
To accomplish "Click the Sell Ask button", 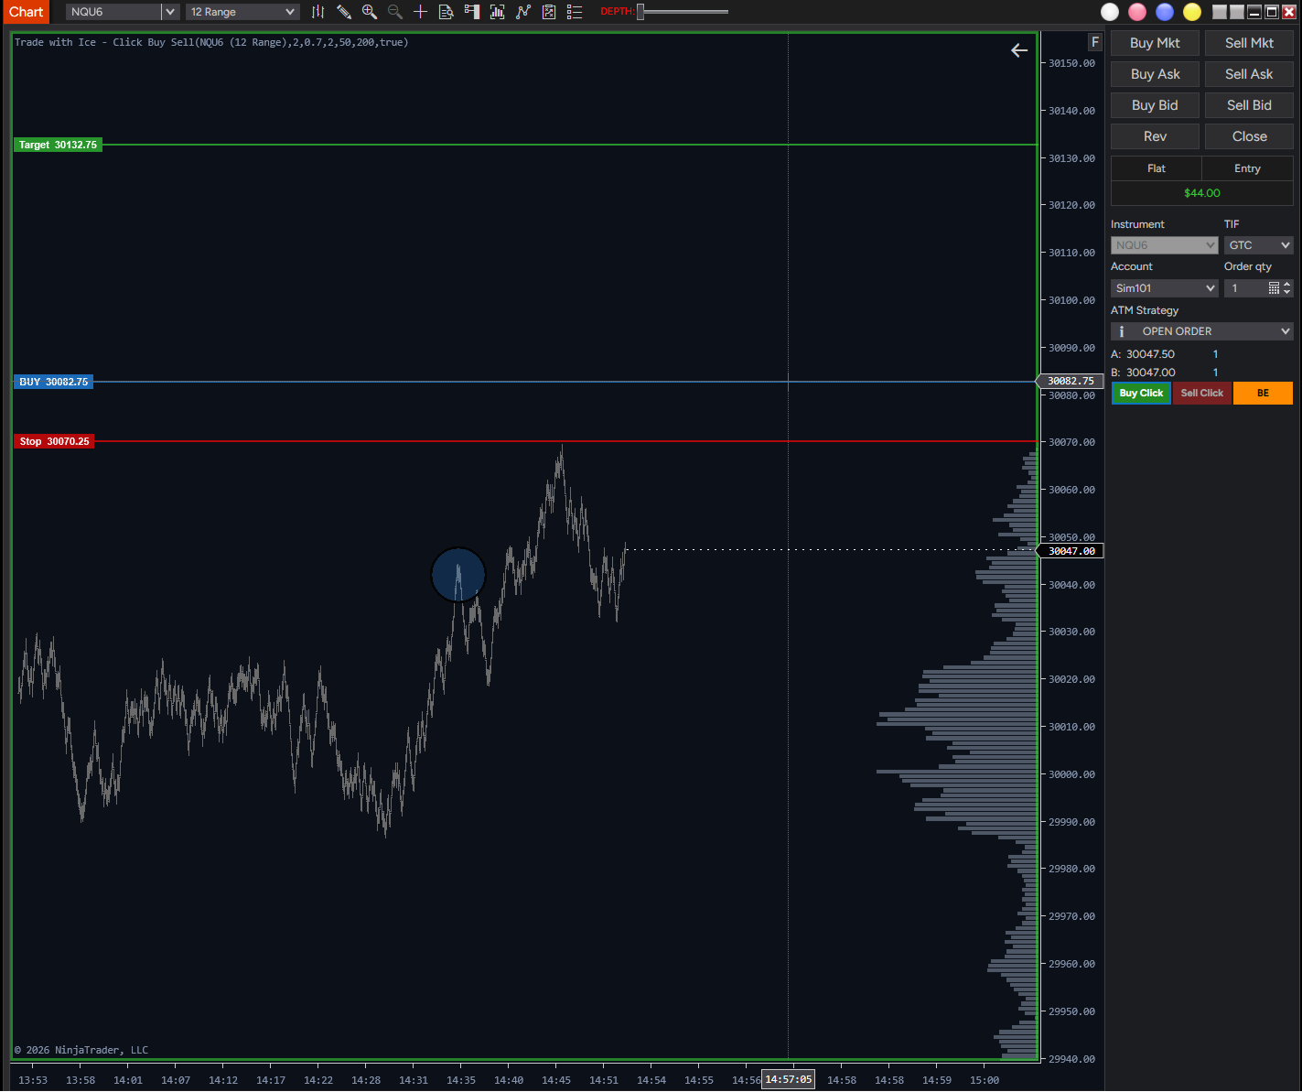I will point(1249,74).
